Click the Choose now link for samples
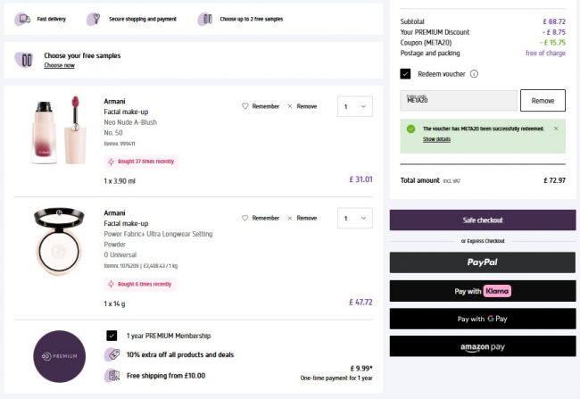This screenshot has width=580, height=399. [x=59, y=65]
